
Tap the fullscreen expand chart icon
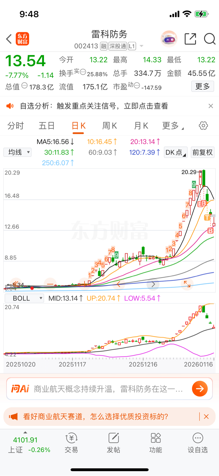(x=187, y=284)
